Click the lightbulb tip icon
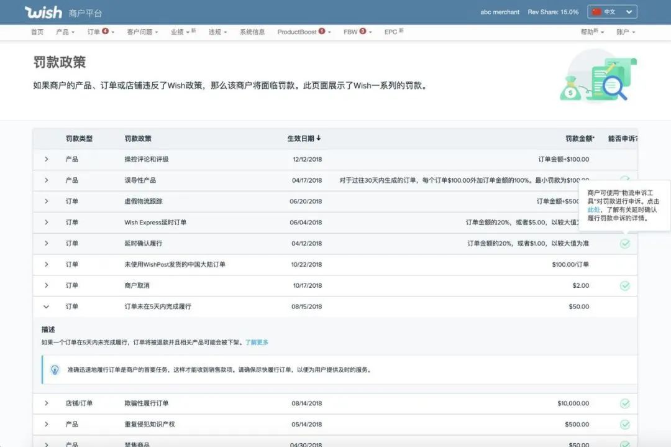 [55, 369]
